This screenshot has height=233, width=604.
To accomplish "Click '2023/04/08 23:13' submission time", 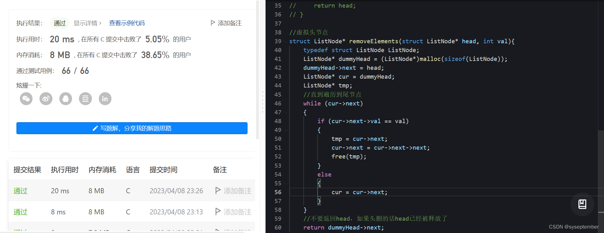I will [x=176, y=212].
